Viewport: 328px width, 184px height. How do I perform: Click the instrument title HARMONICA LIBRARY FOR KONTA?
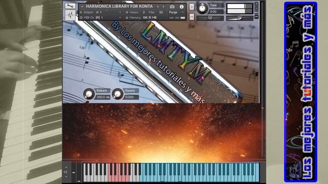[x=119, y=7]
